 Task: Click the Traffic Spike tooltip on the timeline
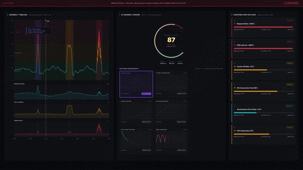[39, 31]
